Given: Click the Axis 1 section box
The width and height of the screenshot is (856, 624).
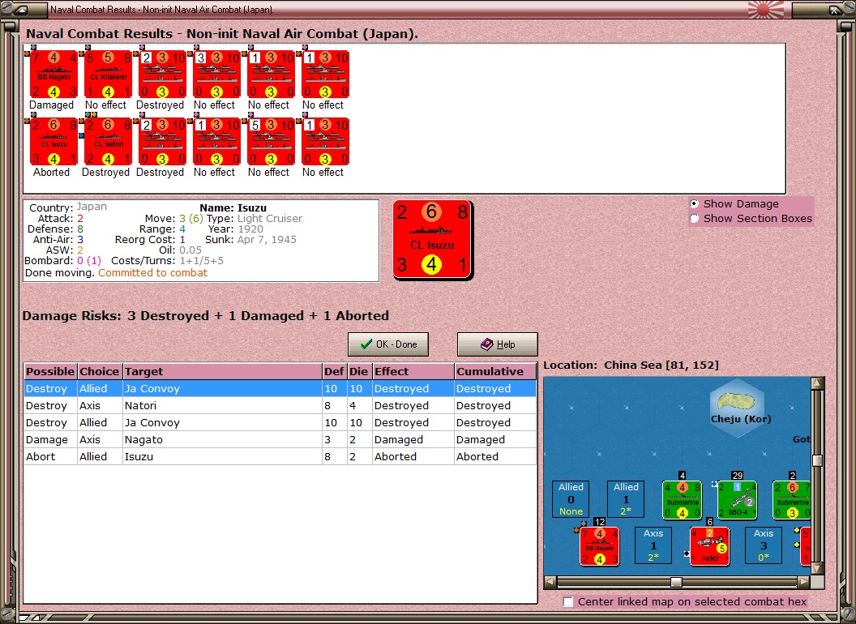Looking at the screenshot, I should [653, 545].
